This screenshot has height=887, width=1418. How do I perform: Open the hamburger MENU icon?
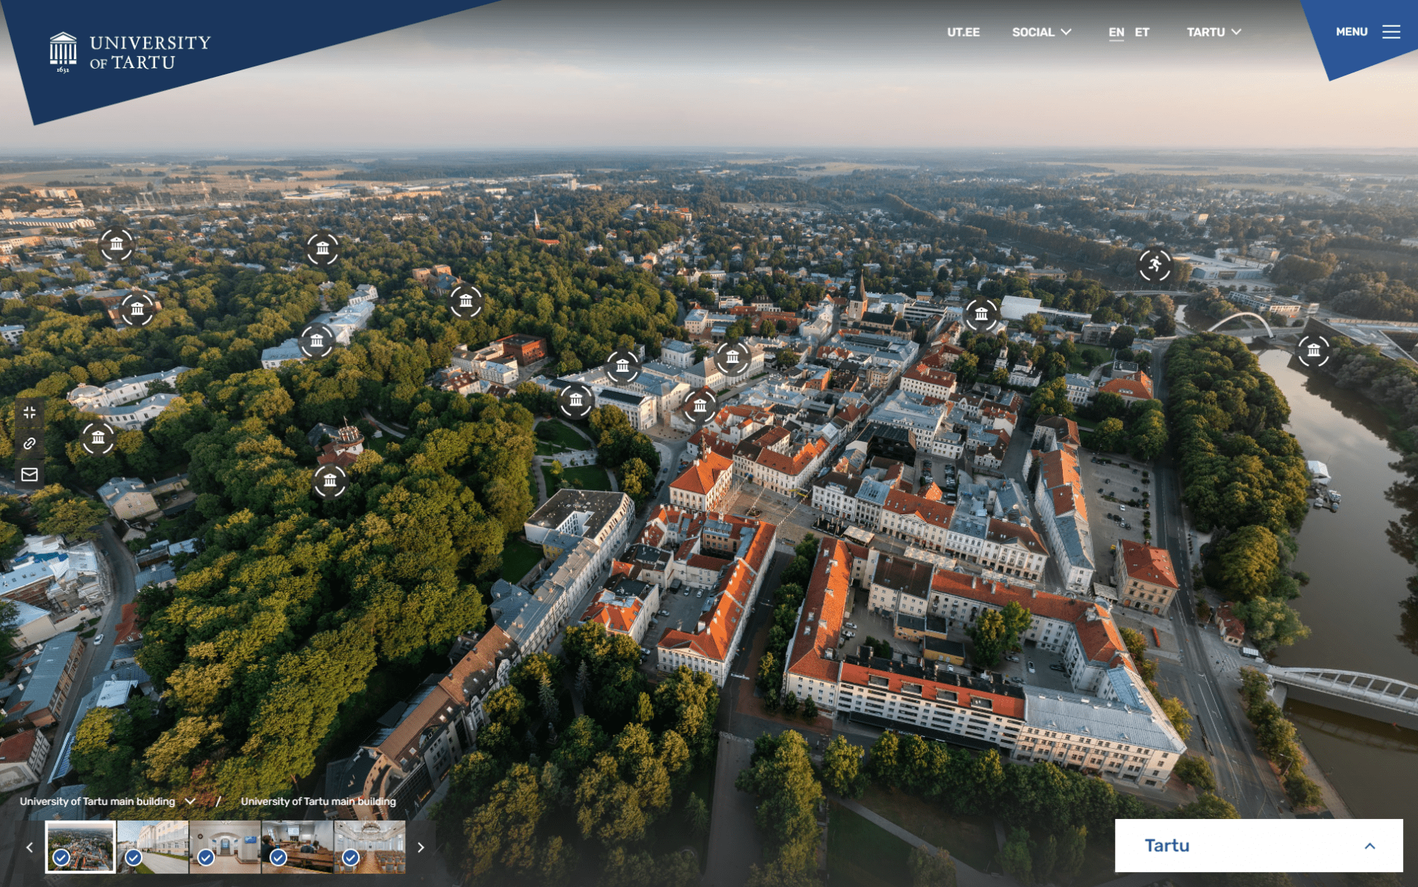[x=1390, y=32]
